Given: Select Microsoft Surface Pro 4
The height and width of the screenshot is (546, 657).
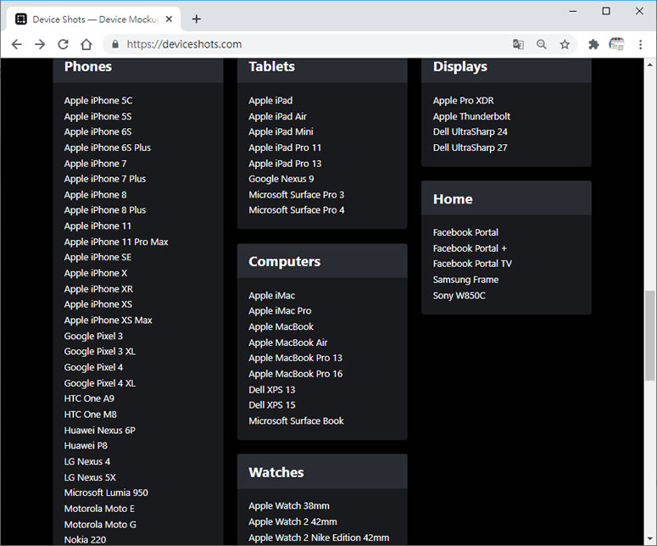Looking at the screenshot, I should (296, 210).
